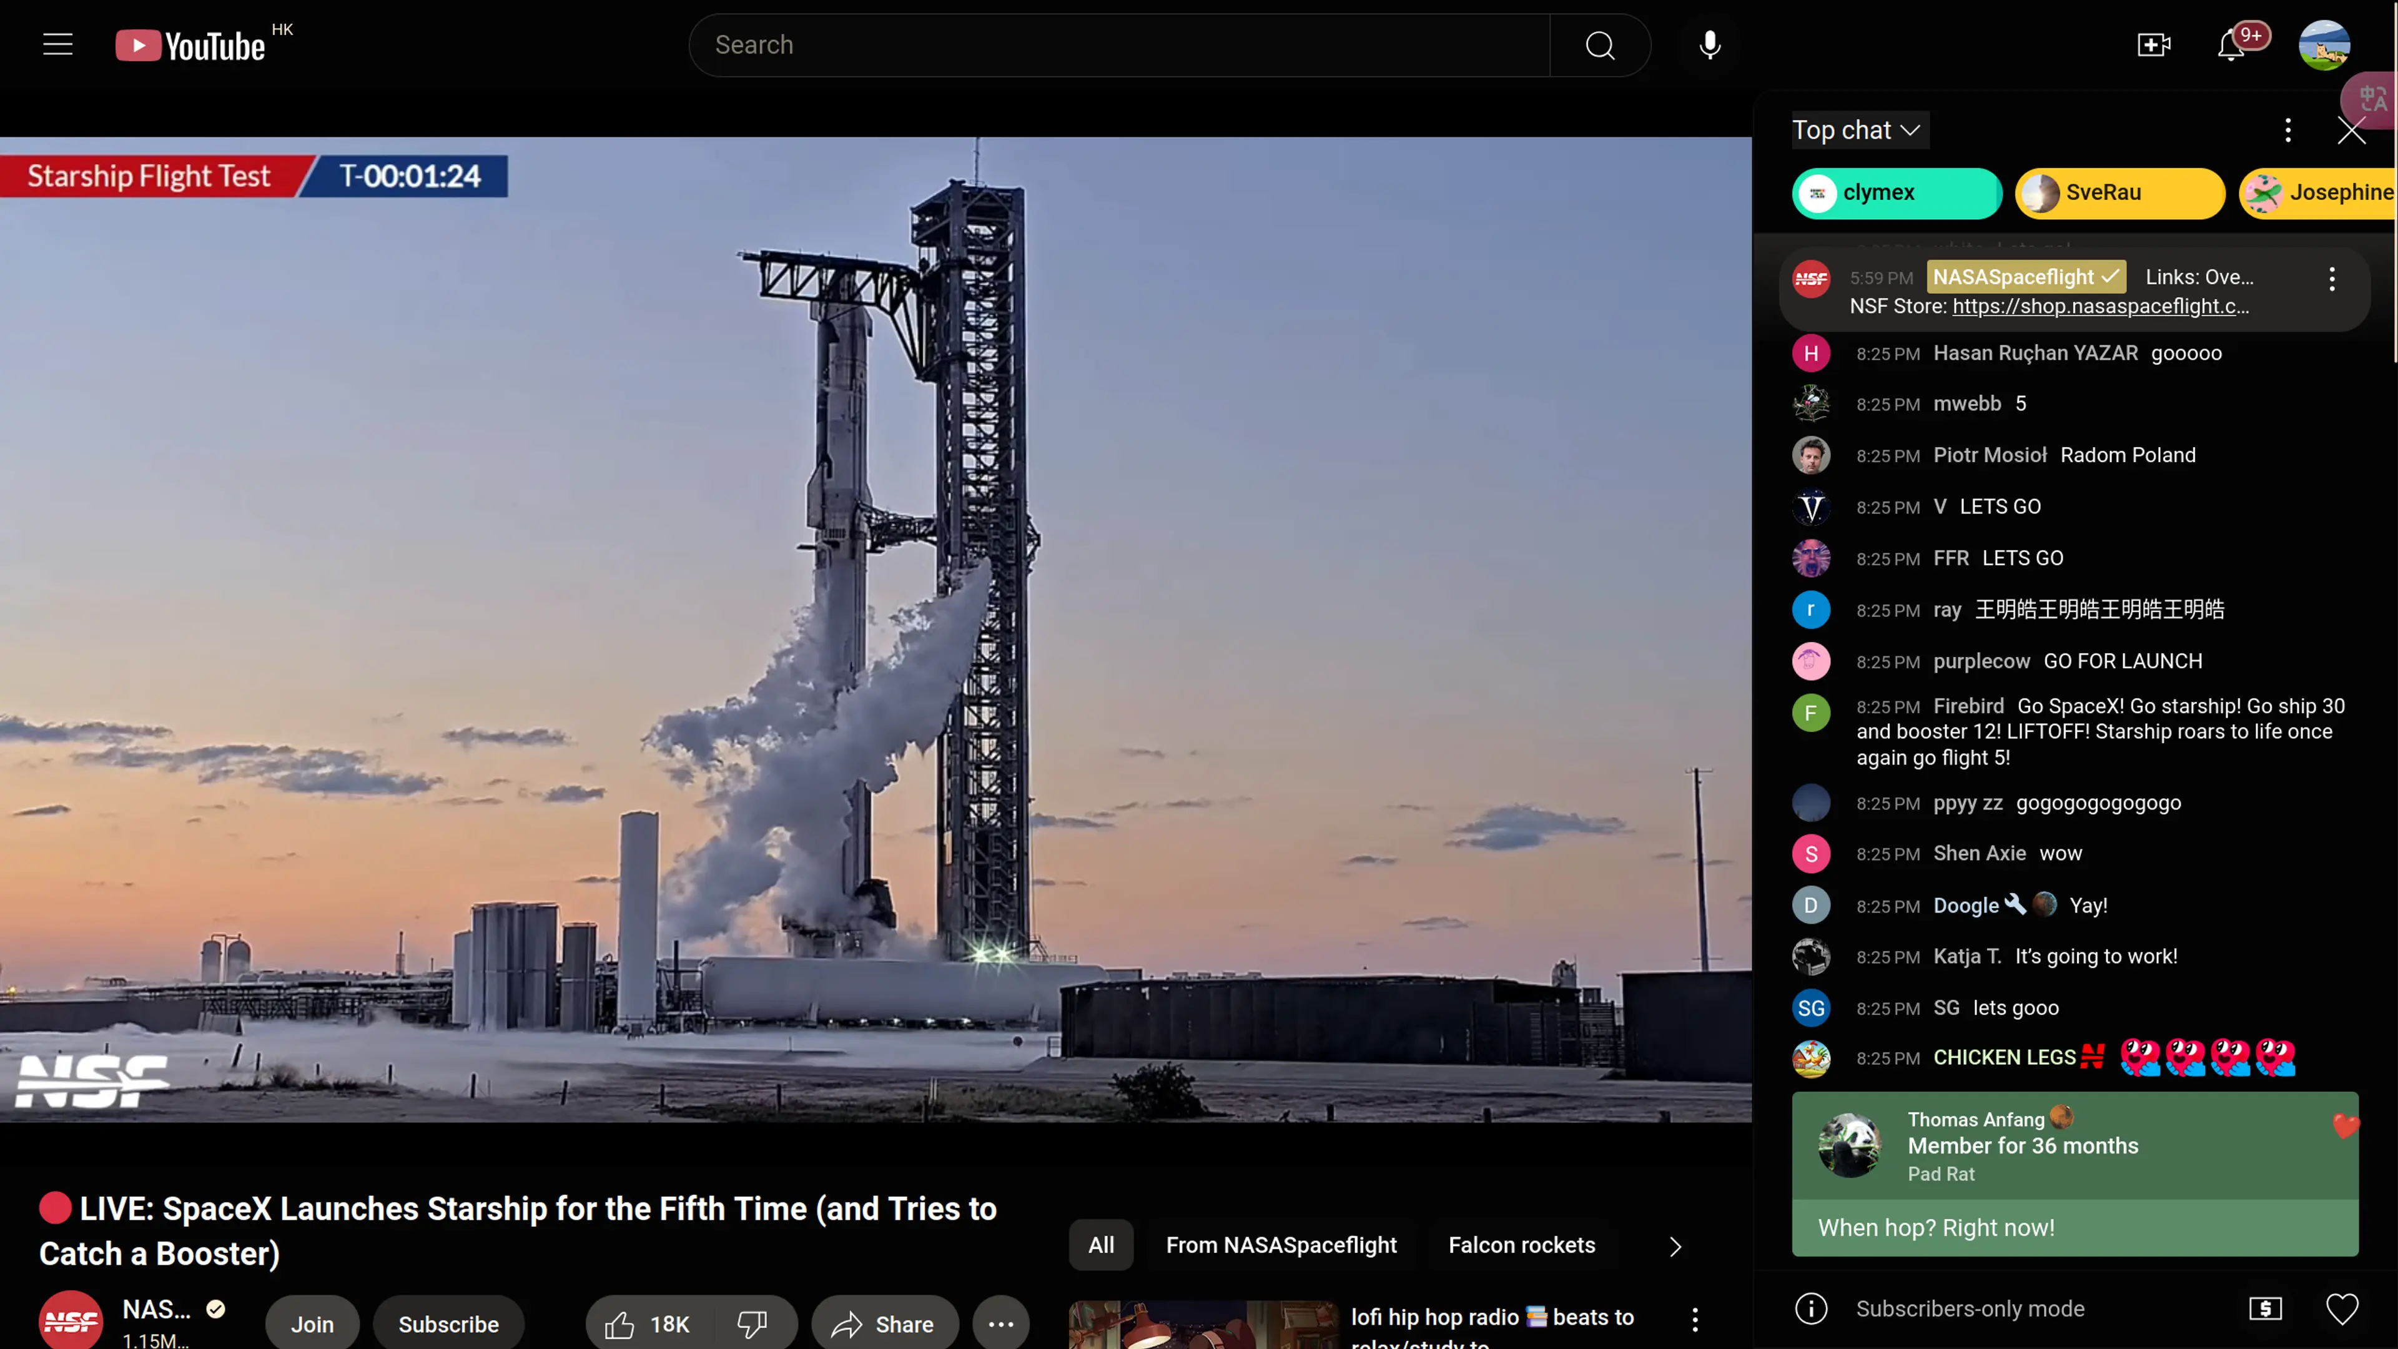Send a heart reaction
The image size is (2398, 1349).
point(2342,1309)
